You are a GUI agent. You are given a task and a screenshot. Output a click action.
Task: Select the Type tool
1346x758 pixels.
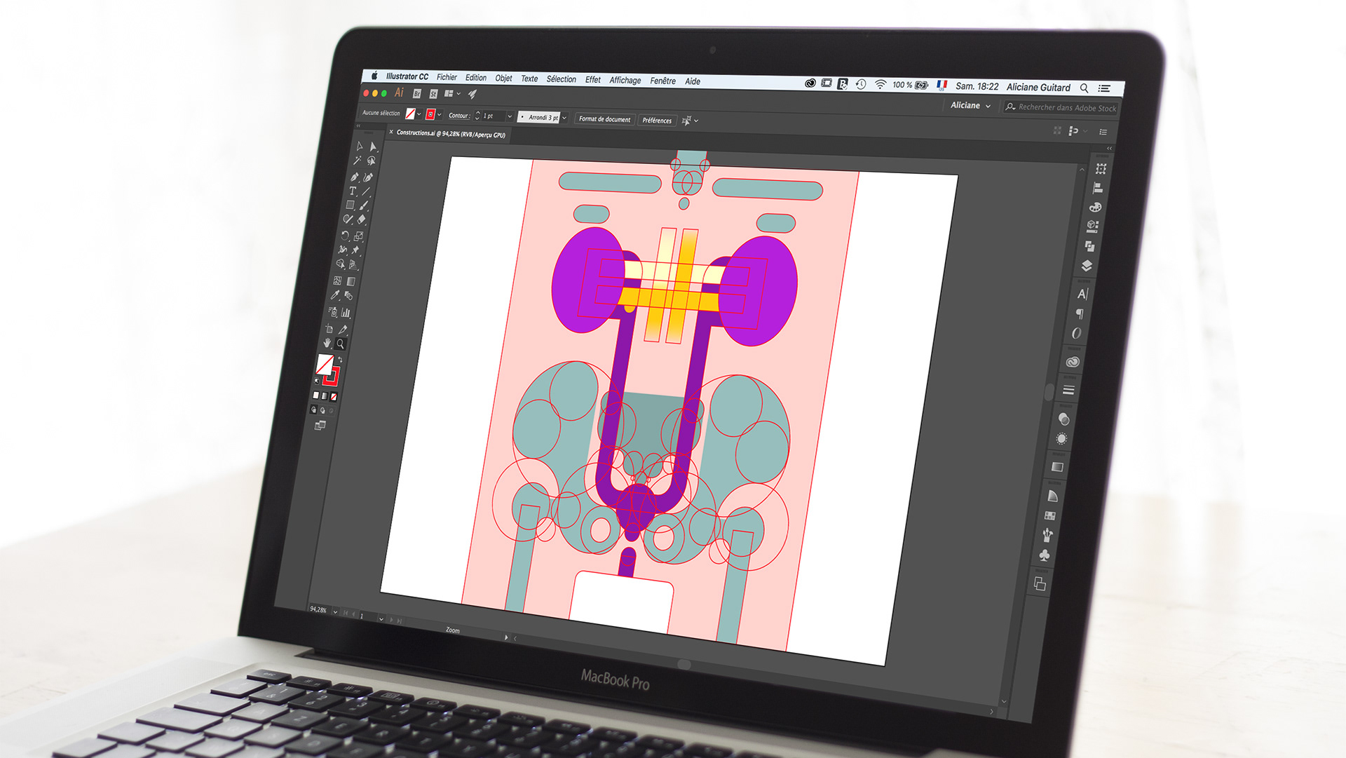click(x=353, y=191)
